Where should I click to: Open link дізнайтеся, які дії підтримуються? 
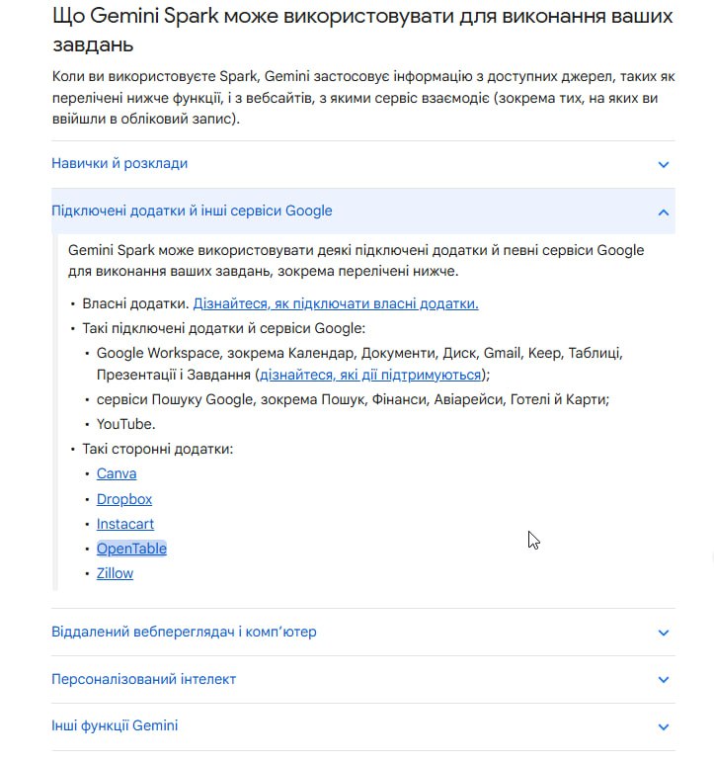coord(370,375)
